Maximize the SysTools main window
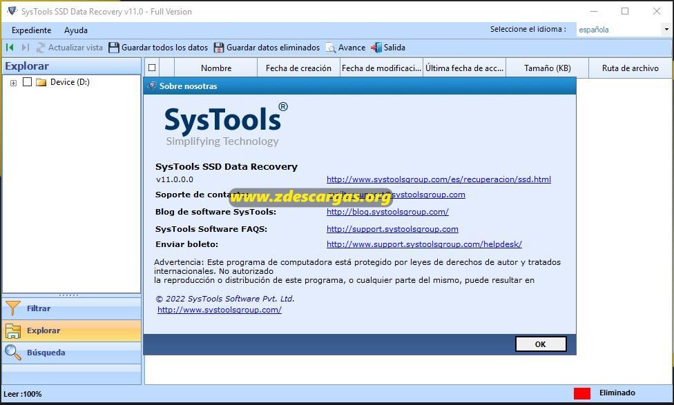674x405 pixels. [625, 11]
